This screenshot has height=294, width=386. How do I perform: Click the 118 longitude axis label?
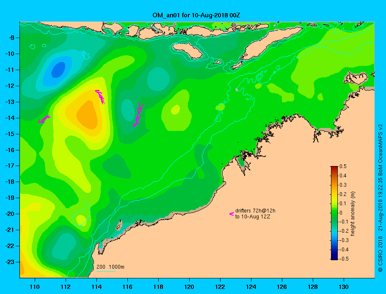pos(158,287)
